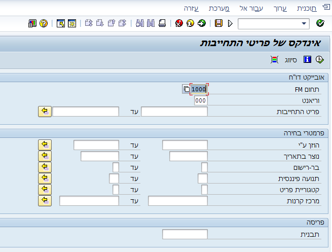This screenshot has width=332, height=252.
Task: Click the פריט התחייבות from-value field
Action: [x=174, y=112]
